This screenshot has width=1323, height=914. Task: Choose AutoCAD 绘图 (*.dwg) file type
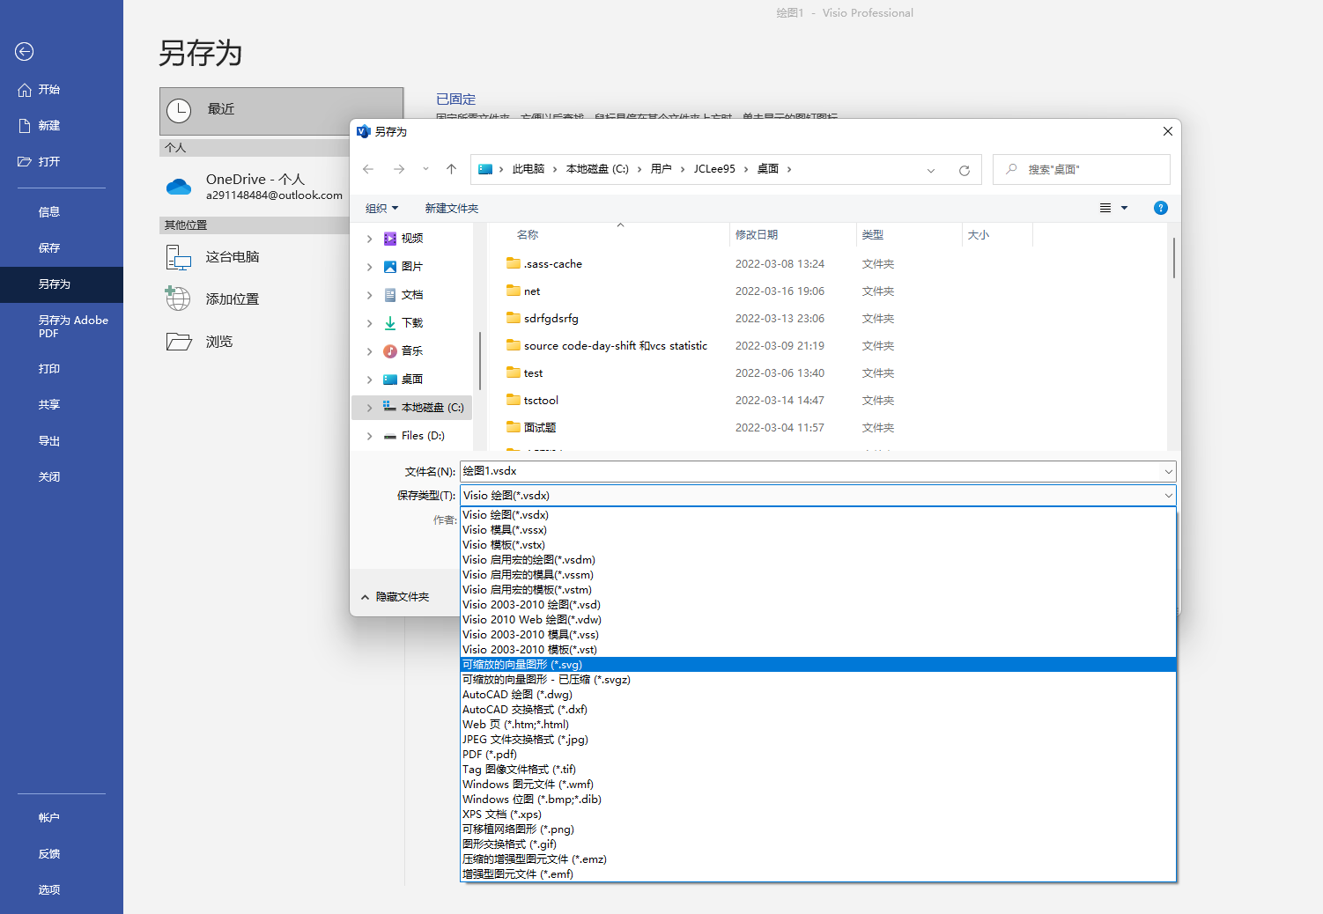pos(818,694)
